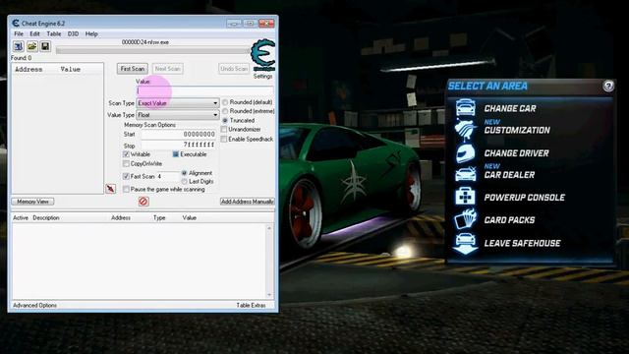Click the Active column header

tap(21, 218)
